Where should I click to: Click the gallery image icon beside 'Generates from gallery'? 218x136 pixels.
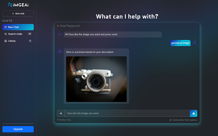[x=171, y=120]
